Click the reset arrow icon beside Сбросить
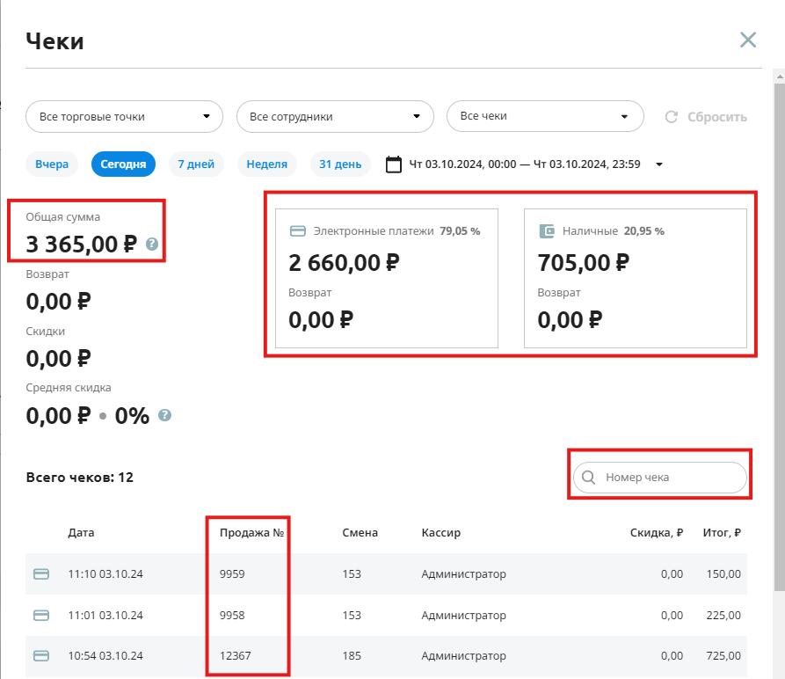 (x=672, y=117)
